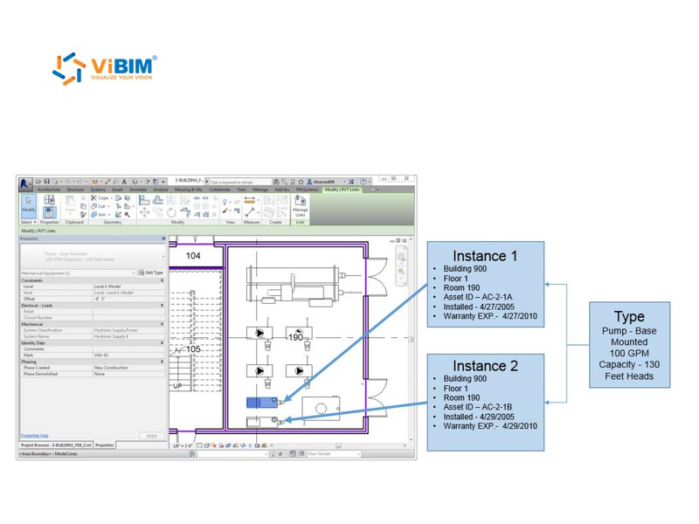Select the Text 'A' tool in quick access toolbar
Screen dimensions: 699x524
pos(124,182)
